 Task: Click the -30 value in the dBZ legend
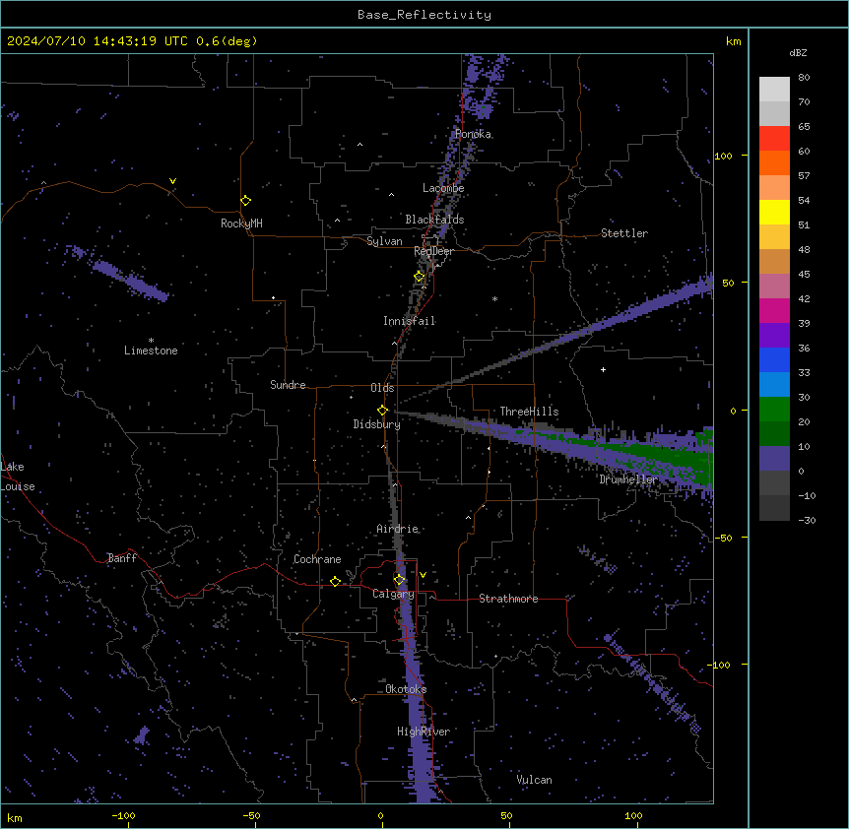click(x=807, y=521)
